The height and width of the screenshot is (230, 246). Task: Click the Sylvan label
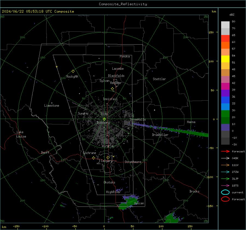pos(104,81)
